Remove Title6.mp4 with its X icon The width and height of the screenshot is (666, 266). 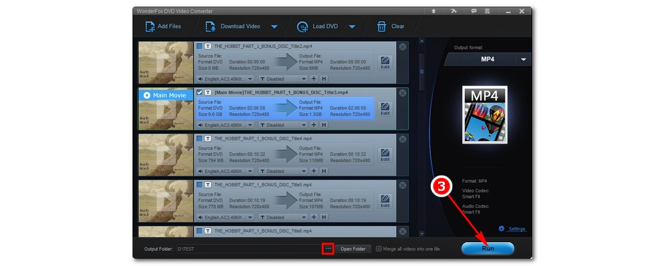click(x=403, y=231)
